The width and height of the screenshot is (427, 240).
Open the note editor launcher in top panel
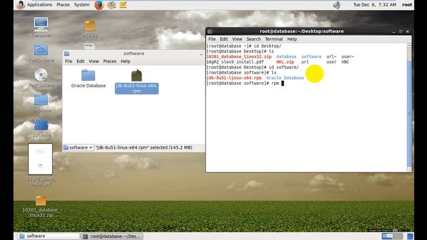[123, 5]
